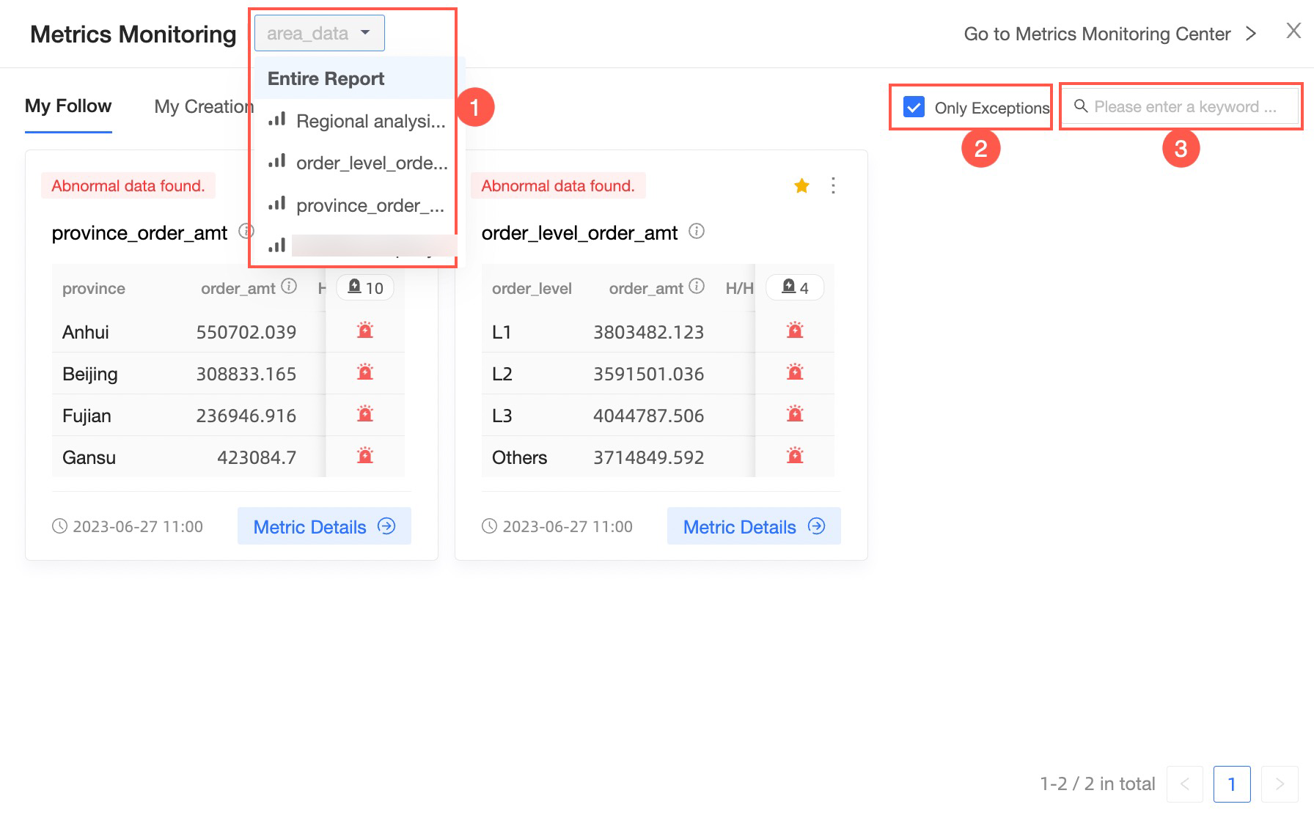Click the alarm icon in the Others row
Screen dimensions: 1314x837
pyautogui.click(x=795, y=456)
